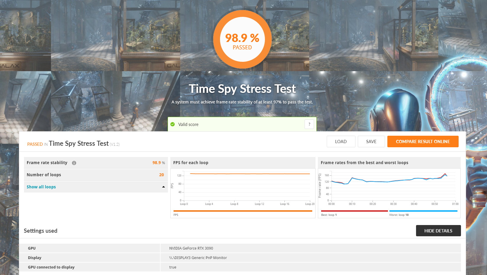Click the Valid score label
This screenshot has width=487, height=275.
click(188, 124)
